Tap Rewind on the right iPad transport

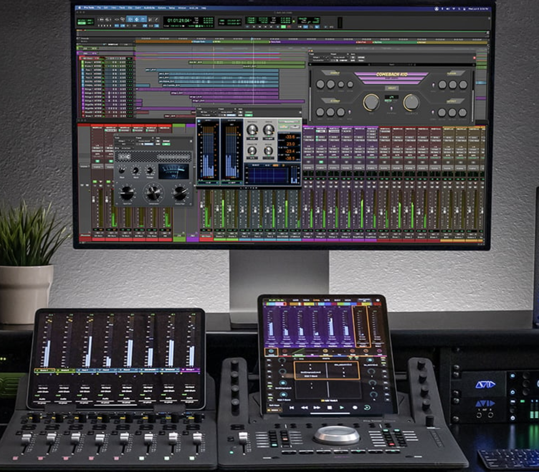[x=304, y=408]
